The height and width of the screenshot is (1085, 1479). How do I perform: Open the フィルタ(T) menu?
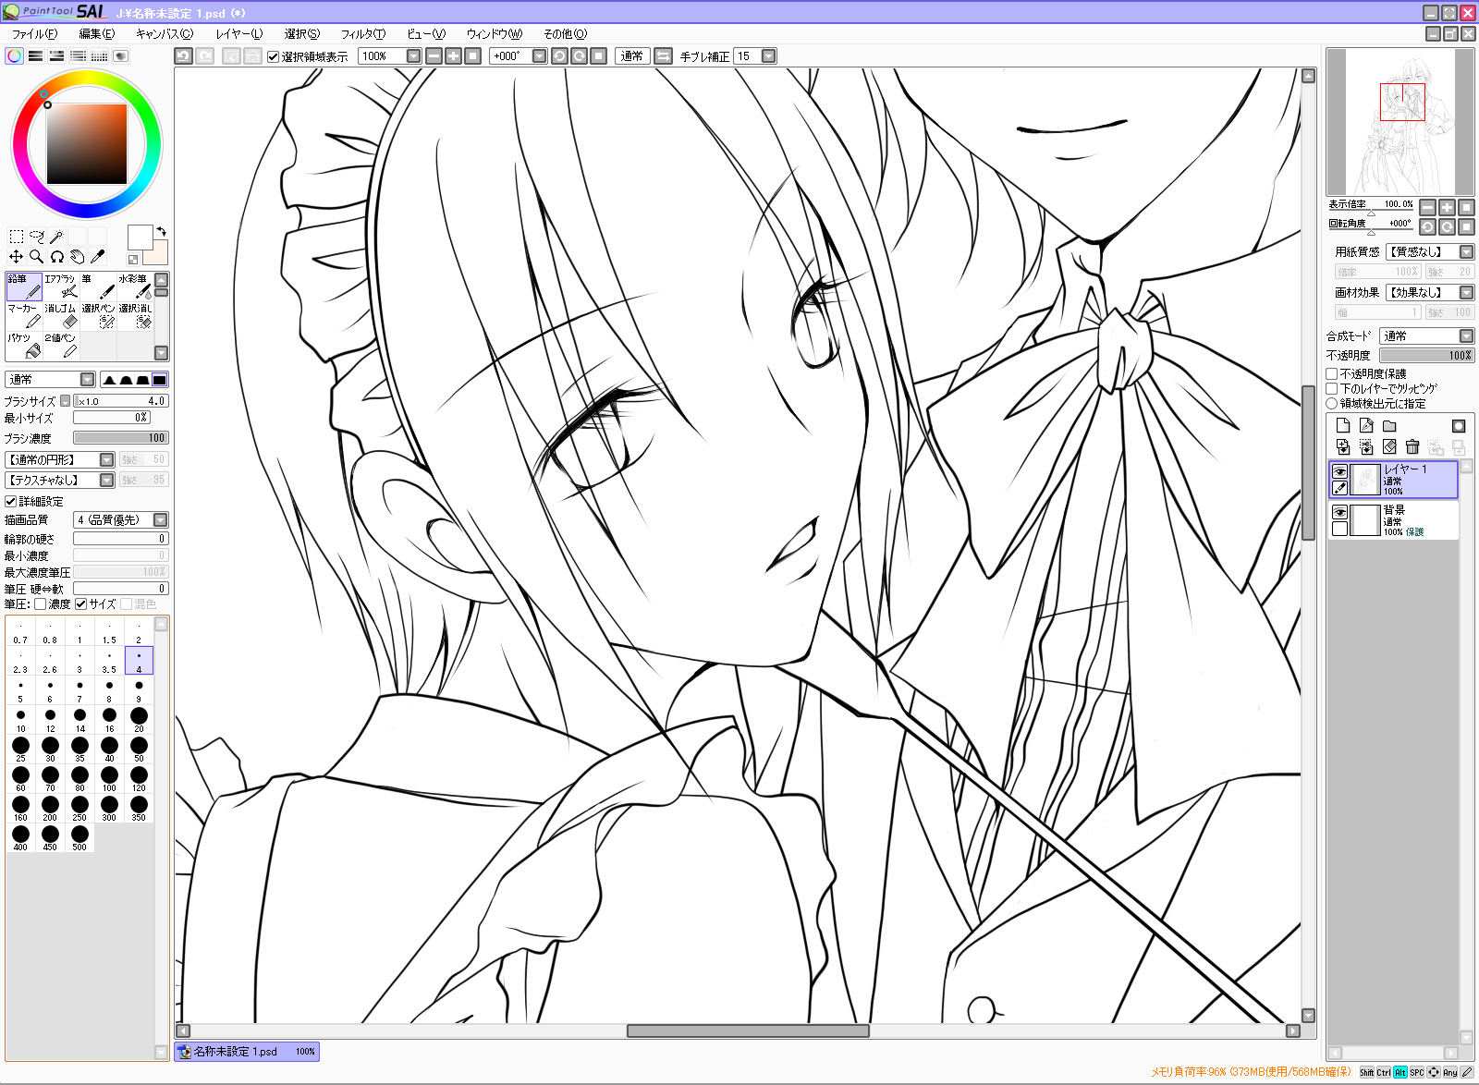coord(363,34)
